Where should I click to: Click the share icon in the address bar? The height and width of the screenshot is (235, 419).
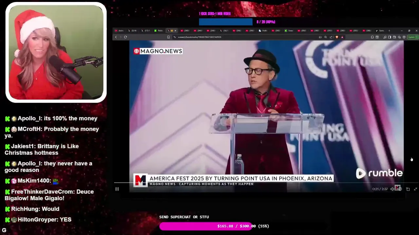pyautogui.click(x=331, y=37)
